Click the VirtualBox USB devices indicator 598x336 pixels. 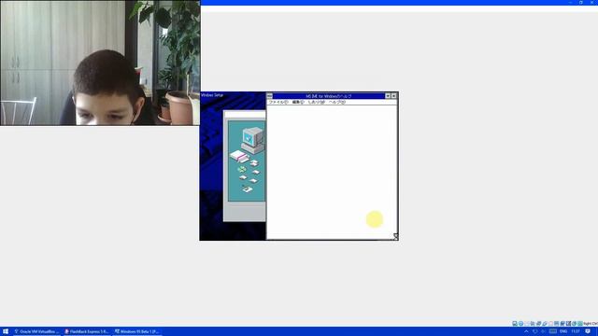point(544,324)
